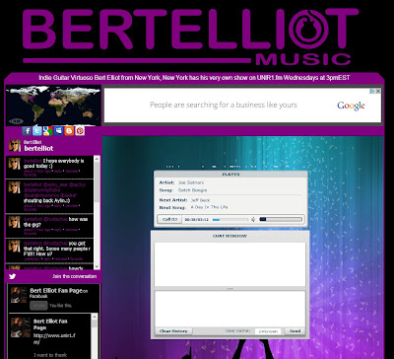
Task: Click the Join the conversation link
Action: pyautogui.click(x=75, y=276)
